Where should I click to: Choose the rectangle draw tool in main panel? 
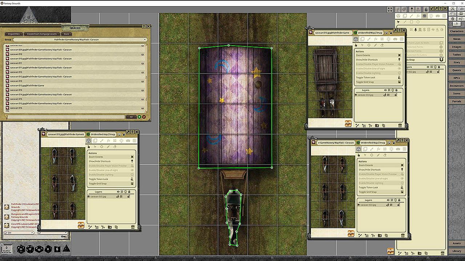411,22
